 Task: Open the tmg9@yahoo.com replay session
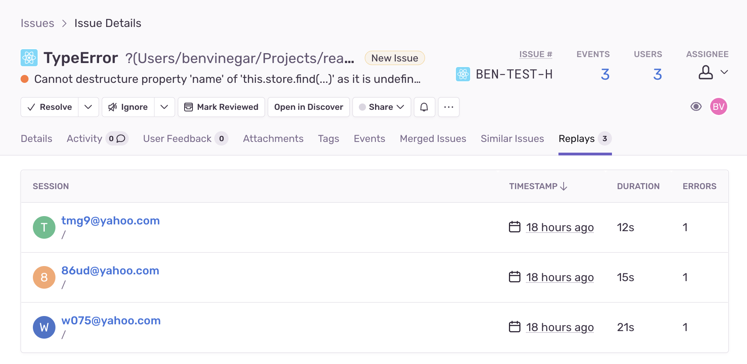point(111,220)
